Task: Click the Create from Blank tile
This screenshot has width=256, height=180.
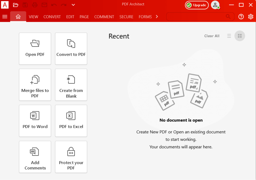Action: (x=71, y=85)
